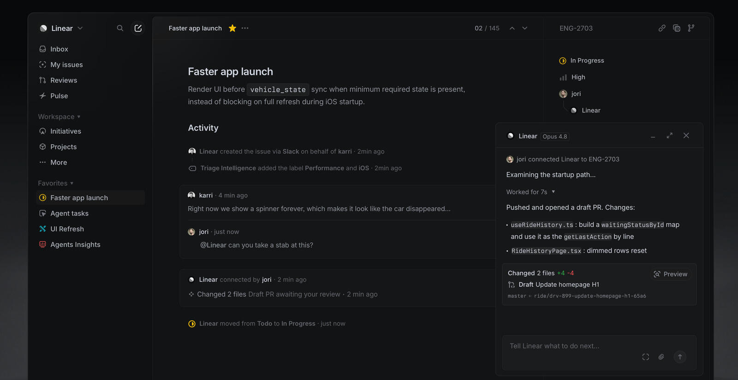Close the Linear agent panel
Screen dimensions: 738x380
[x=686, y=136]
